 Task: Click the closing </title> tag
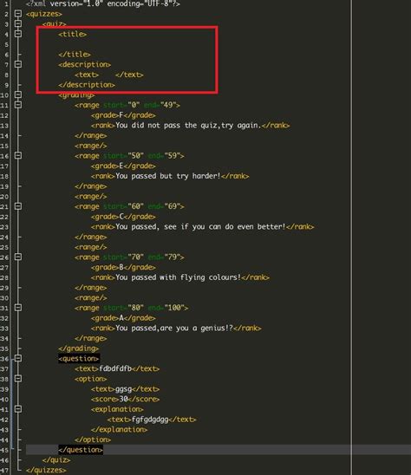[75, 55]
